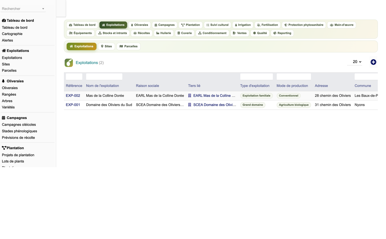386x239 pixels.
Task: Click the Référence filter field
Action: coord(74,76)
